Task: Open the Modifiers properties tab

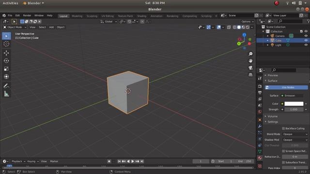Action: tap(260, 126)
